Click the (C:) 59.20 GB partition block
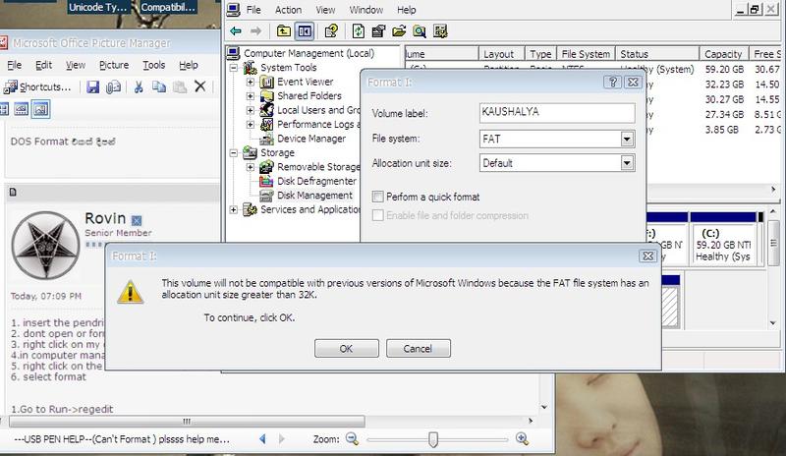Screen dimensions: 786x456 point(723,238)
